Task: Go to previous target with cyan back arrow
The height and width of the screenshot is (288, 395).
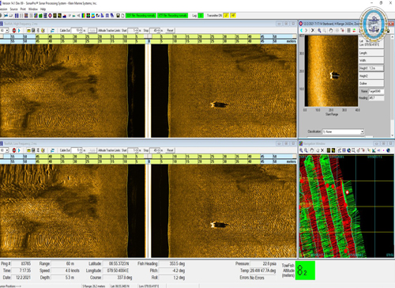Action: (x=302, y=31)
